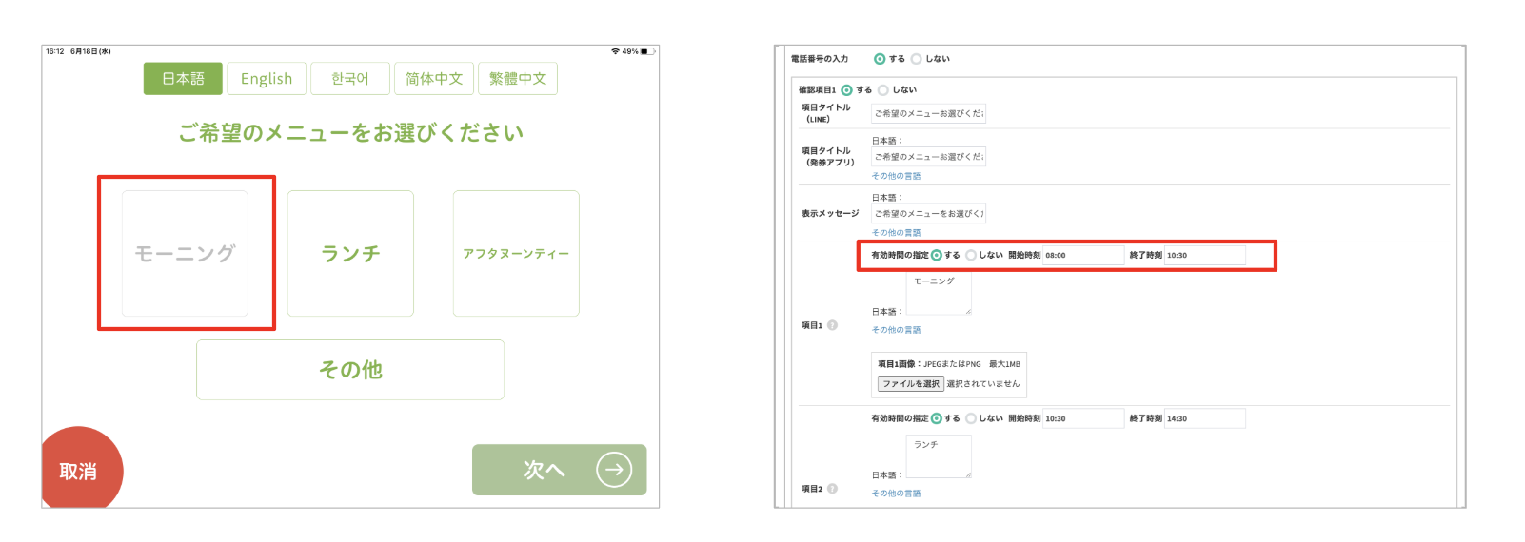1525x542 pixels.
Task: Click the 電話番号の入力 label
Action: coord(819,59)
